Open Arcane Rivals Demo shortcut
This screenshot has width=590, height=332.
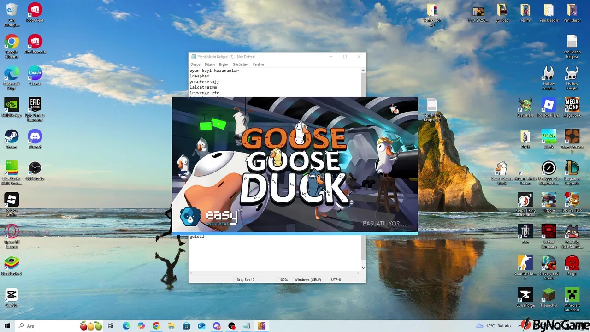click(525, 173)
